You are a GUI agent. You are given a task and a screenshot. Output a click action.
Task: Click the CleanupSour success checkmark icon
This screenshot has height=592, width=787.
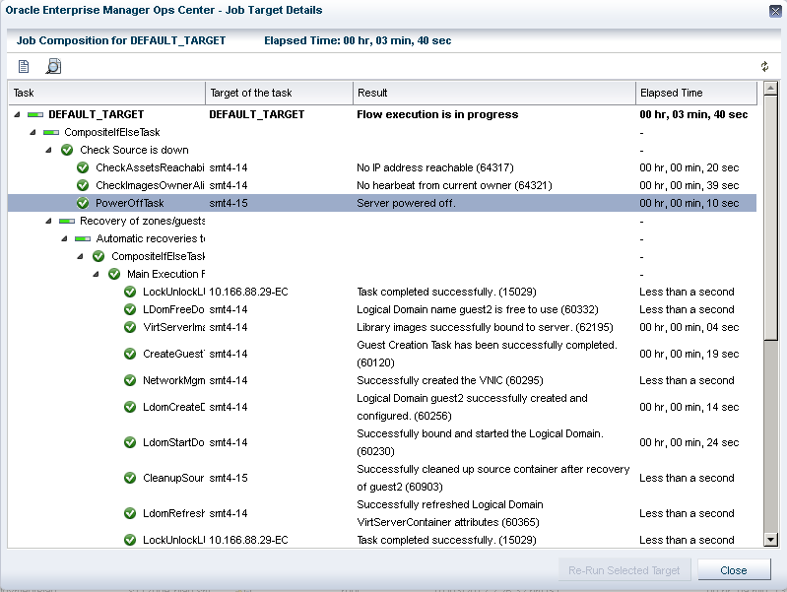coord(130,478)
